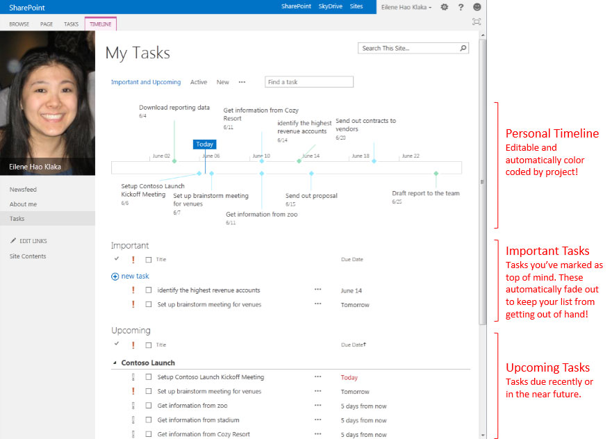Click the Help question mark icon

pyautogui.click(x=461, y=6)
